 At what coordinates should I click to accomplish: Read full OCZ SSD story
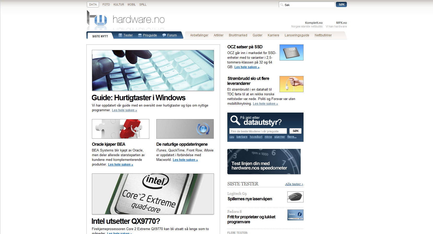247,67
